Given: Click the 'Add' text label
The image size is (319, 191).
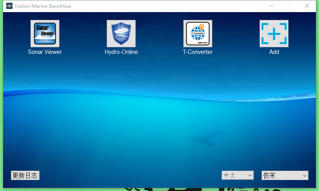Looking at the screenshot, I should 274,52.
